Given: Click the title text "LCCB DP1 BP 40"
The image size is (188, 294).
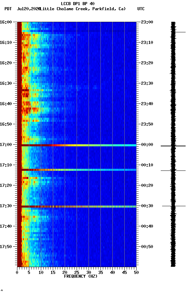Looking at the screenshot, I should coord(78,3).
